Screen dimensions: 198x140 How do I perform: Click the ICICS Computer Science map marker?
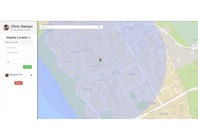pos(102,66)
